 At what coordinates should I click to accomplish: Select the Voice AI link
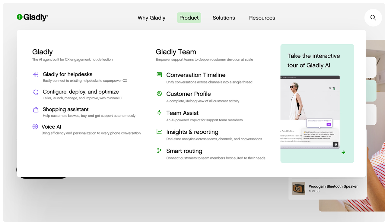coord(51,127)
